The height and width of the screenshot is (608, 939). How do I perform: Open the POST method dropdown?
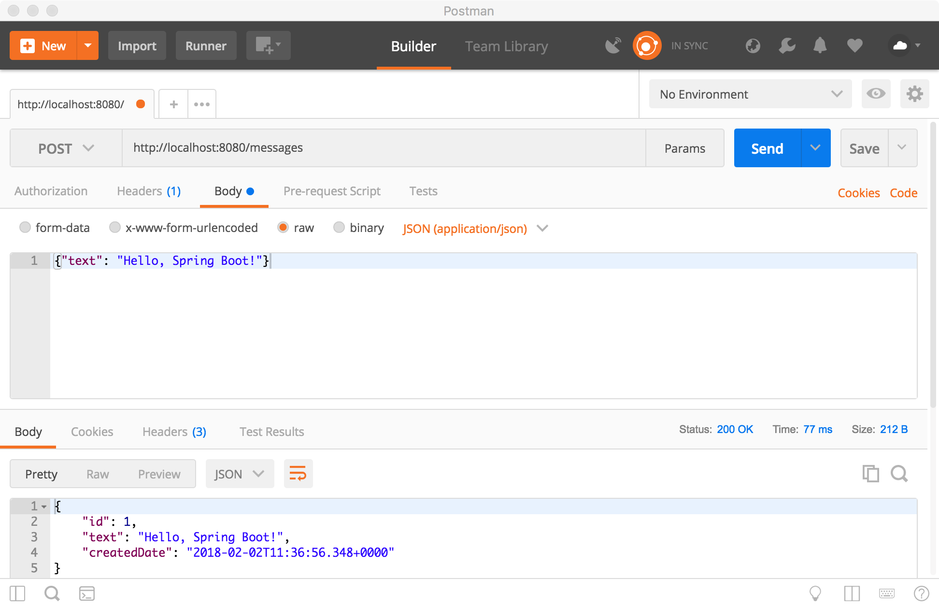click(x=66, y=148)
